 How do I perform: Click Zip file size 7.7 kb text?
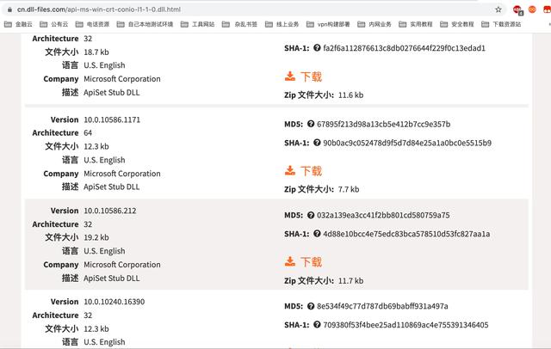(x=349, y=189)
